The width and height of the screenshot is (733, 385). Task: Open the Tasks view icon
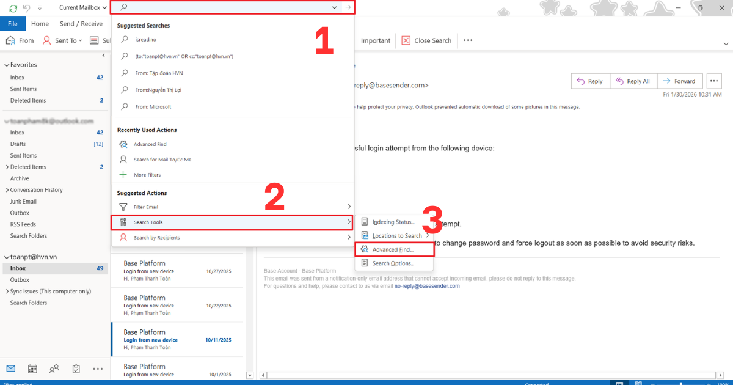pyautogui.click(x=76, y=369)
